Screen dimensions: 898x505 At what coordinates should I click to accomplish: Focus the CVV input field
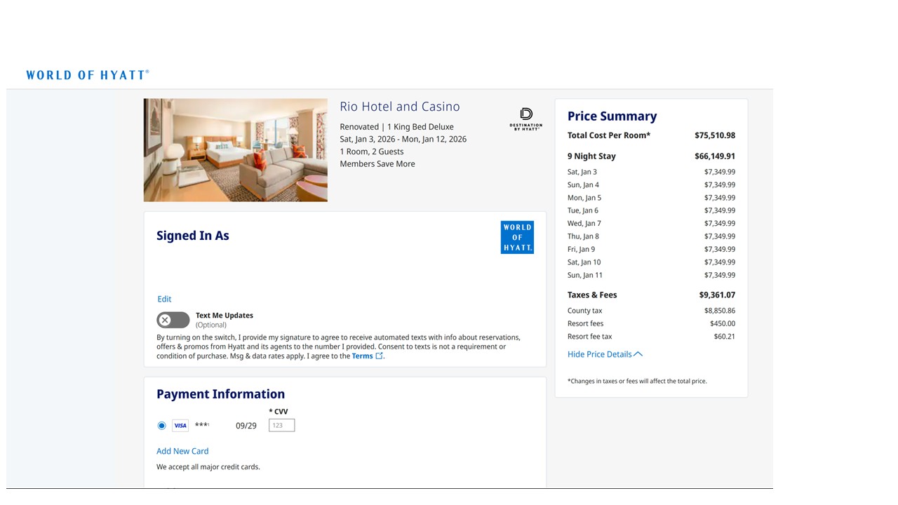pyautogui.click(x=281, y=425)
